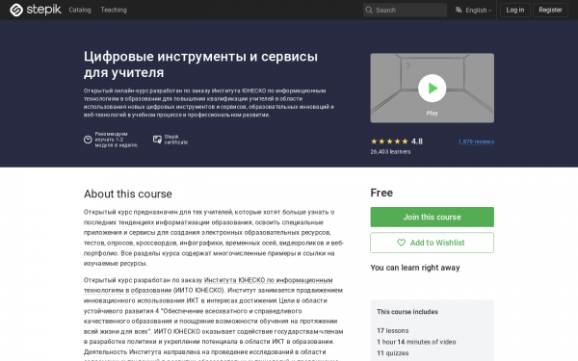Click the Free price label
Screen dimensions: 578x361
(x=381, y=193)
